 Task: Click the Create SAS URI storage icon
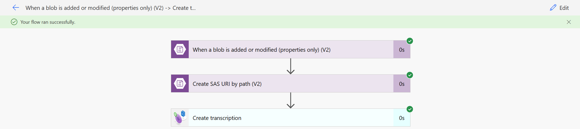[x=180, y=84]
